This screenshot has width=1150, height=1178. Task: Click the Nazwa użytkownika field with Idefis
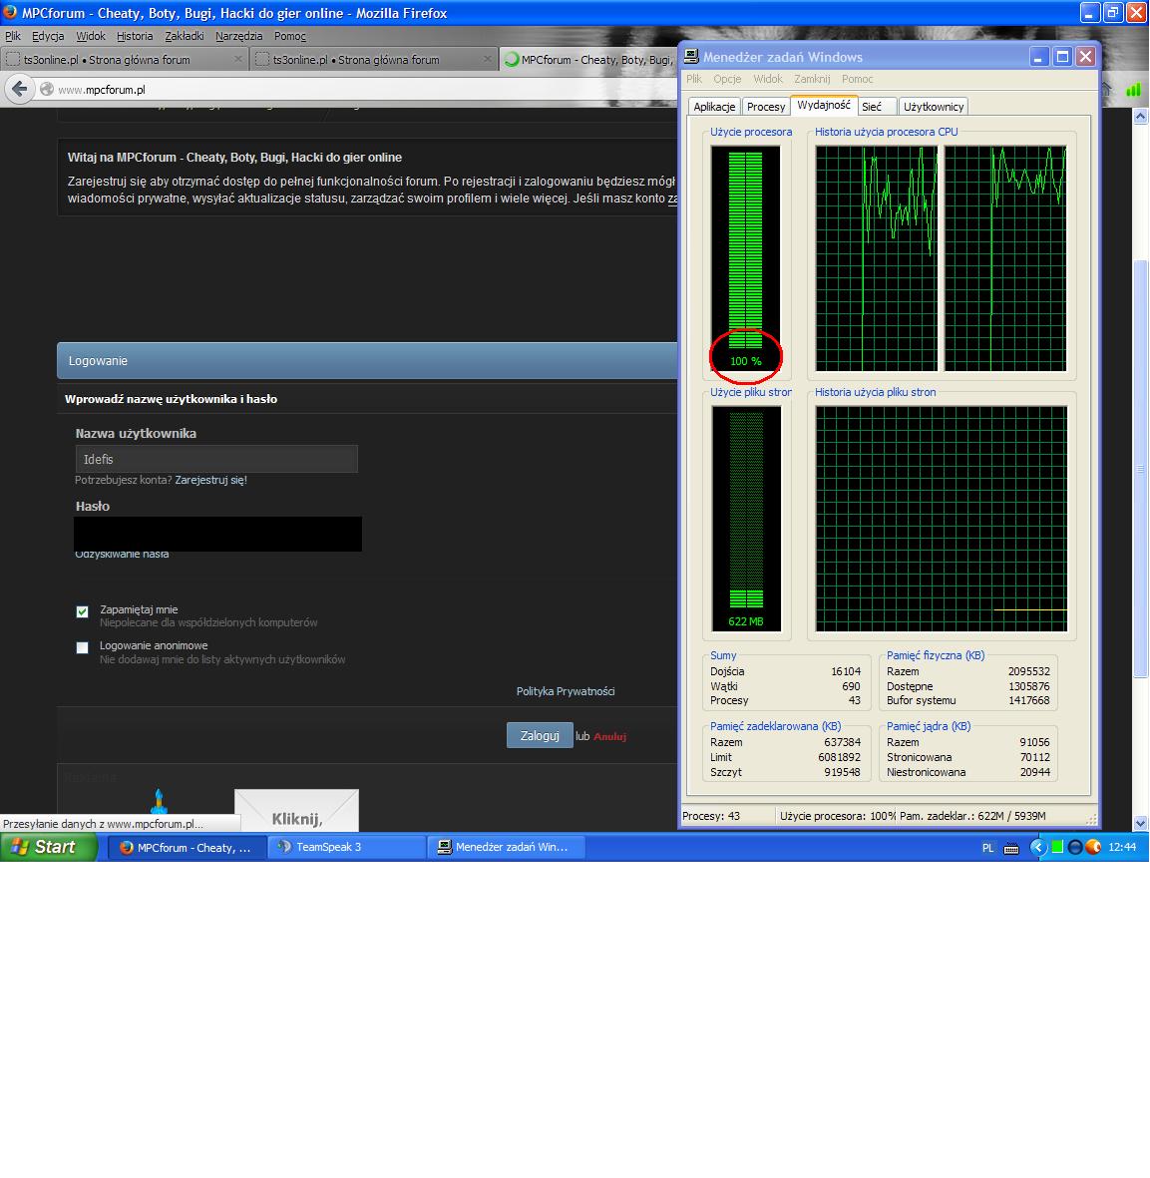click(x=216, y=459)
